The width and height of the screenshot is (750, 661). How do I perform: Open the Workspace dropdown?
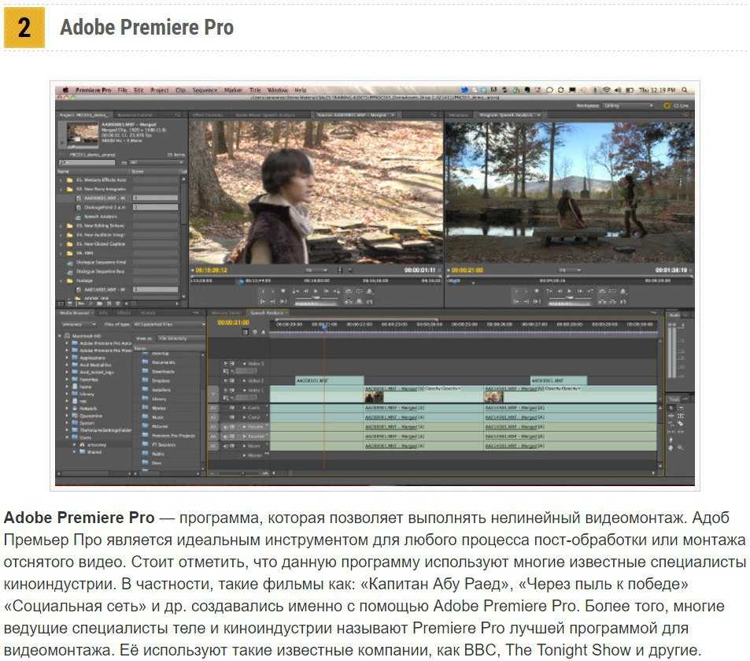pos(628,106)
